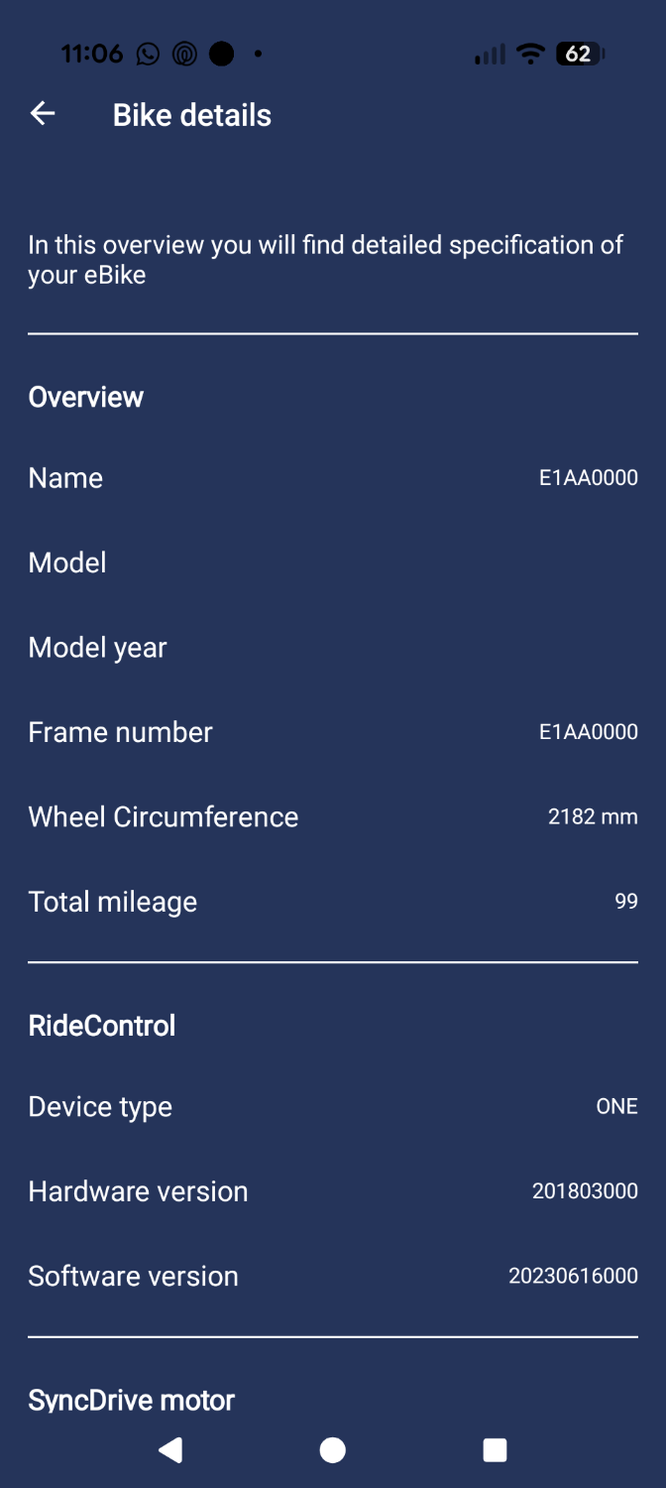Tap the Total mileage row
Screen dimensions: 666x1488
pyautogui.click(x=333, y=902)
